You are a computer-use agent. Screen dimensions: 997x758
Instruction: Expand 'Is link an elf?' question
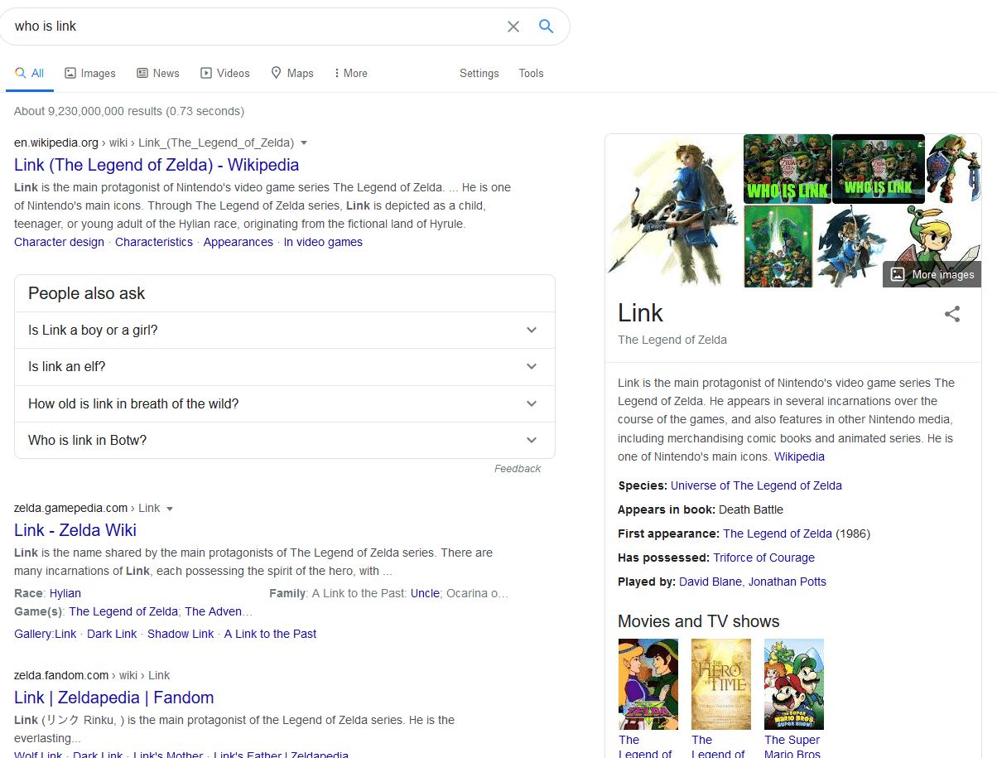coord(285,366)
